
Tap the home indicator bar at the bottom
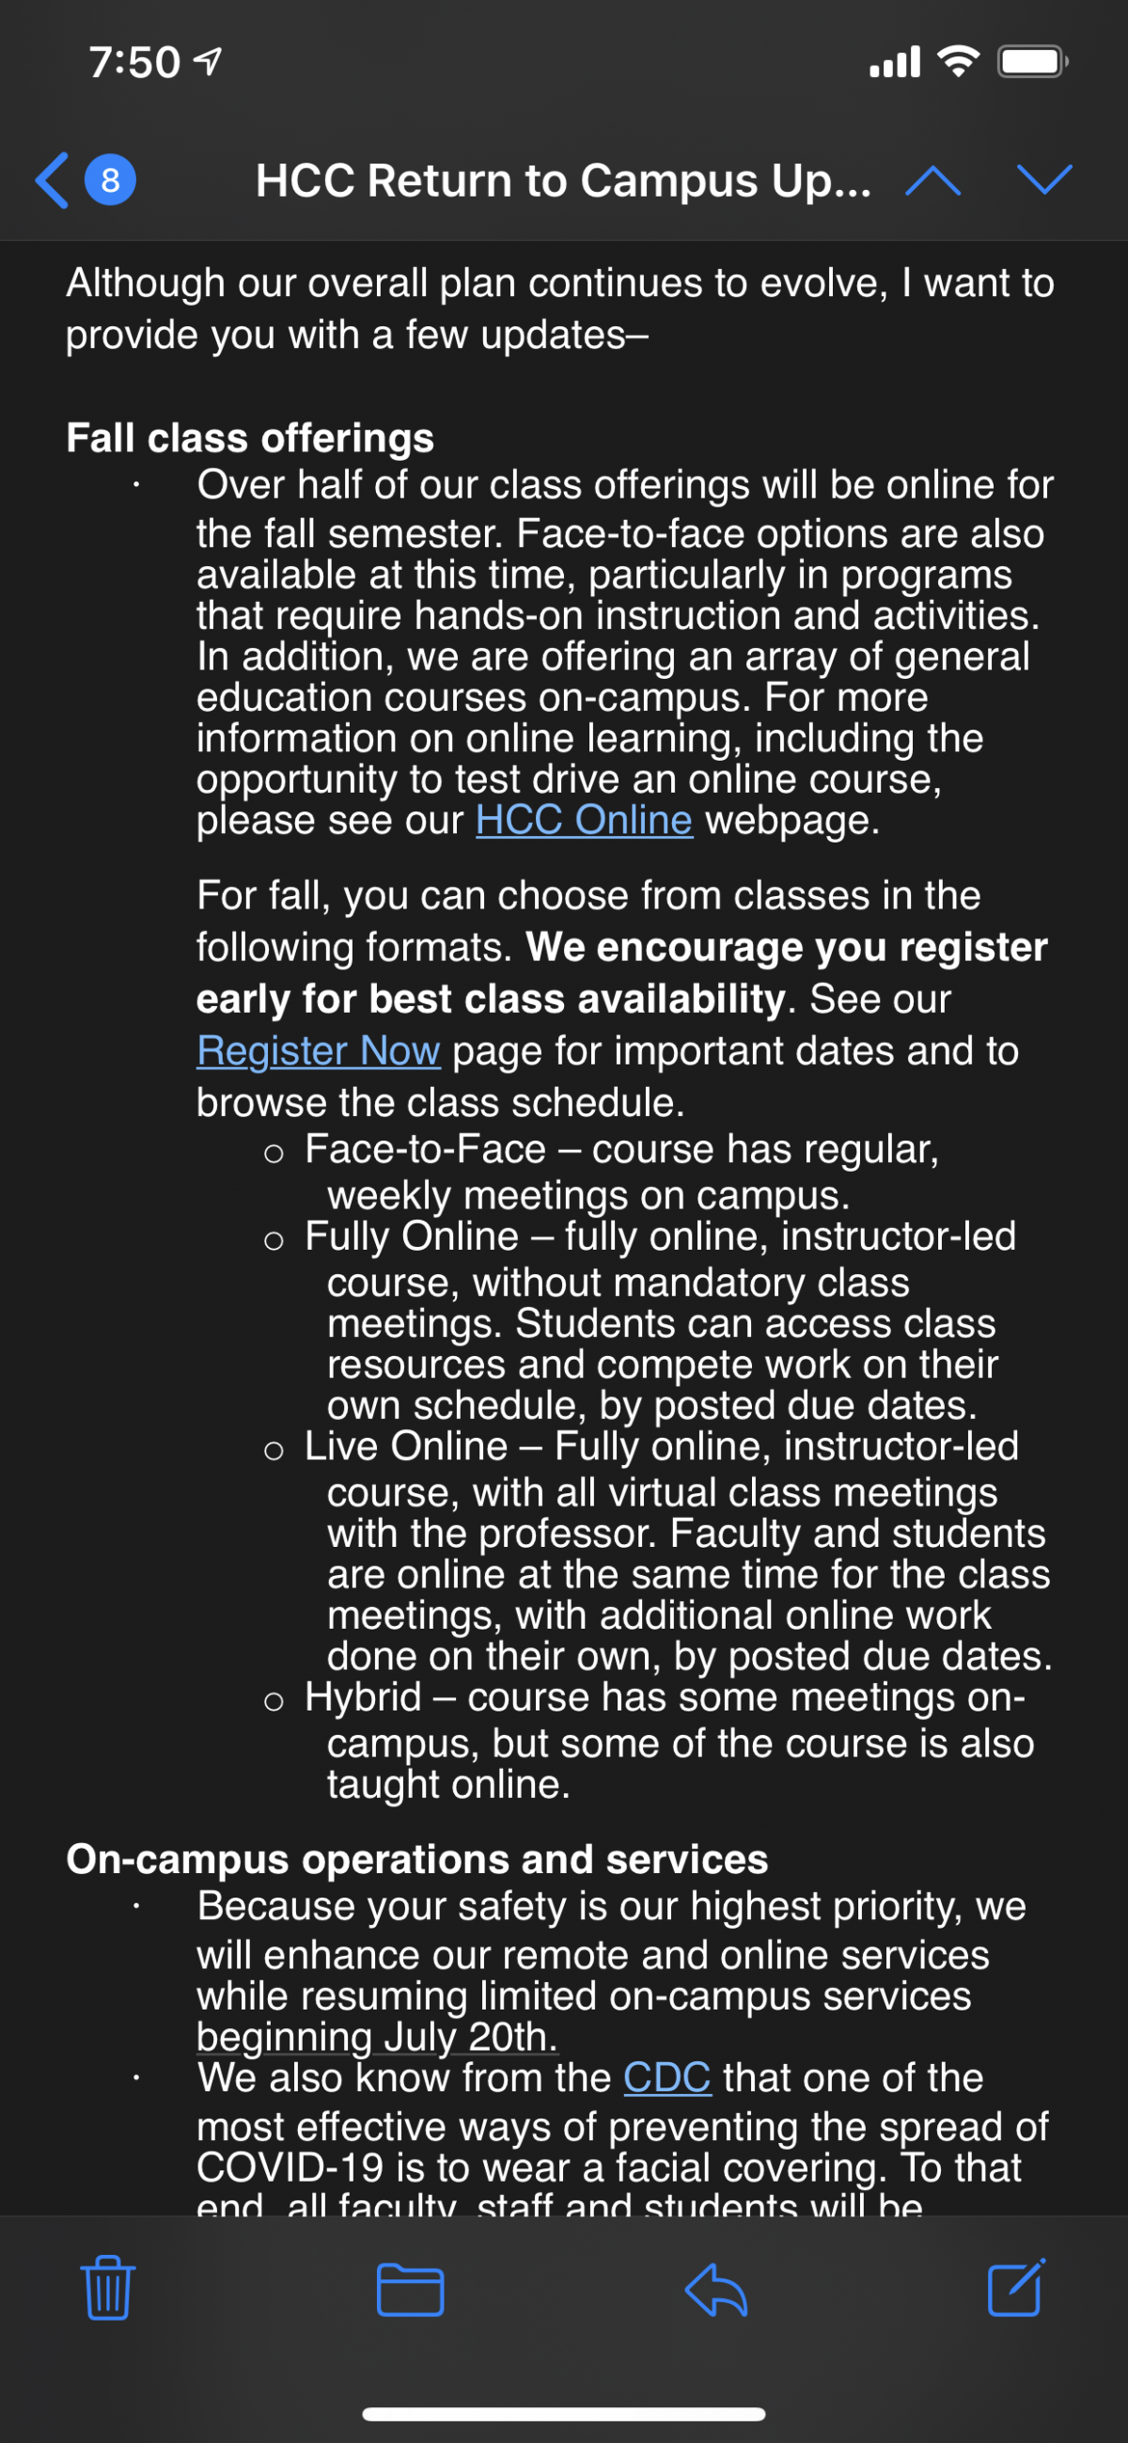point(564,2414)
